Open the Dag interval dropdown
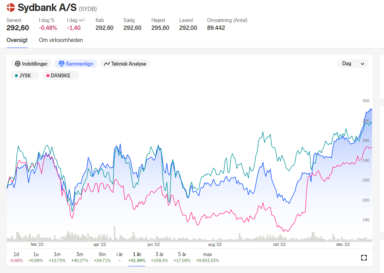Viewport: 384px width, 273px height. pyautogui.click(x=353, y=64)
